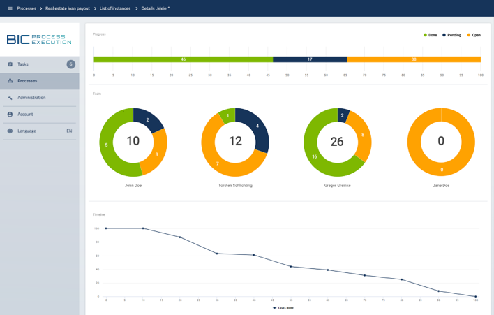The height and width of the screenshot is (315, 494).
Task: Click John Doe's green segment 5
Action: [x=107, y=145]
